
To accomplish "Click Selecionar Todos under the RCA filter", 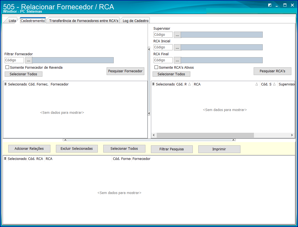I will click(x=171, y=74).
